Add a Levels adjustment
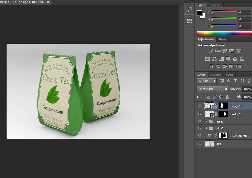 point(218,51)
